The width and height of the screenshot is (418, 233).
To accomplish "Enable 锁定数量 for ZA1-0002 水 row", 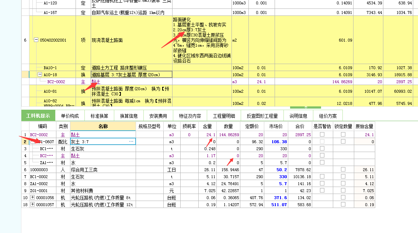I will 343,183.
